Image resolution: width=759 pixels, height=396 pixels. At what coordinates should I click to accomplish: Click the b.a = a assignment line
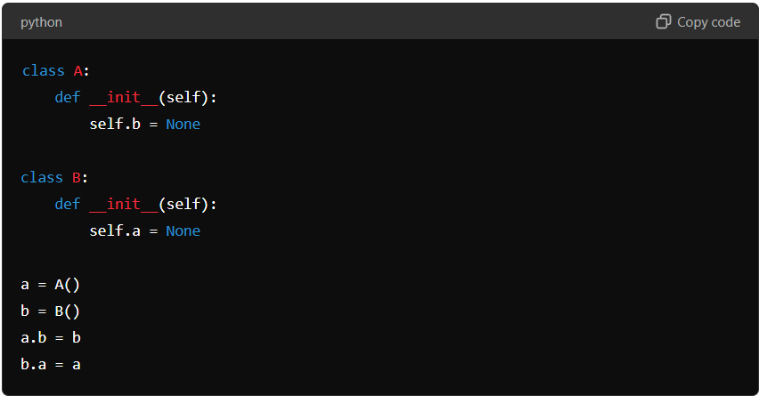51,364
